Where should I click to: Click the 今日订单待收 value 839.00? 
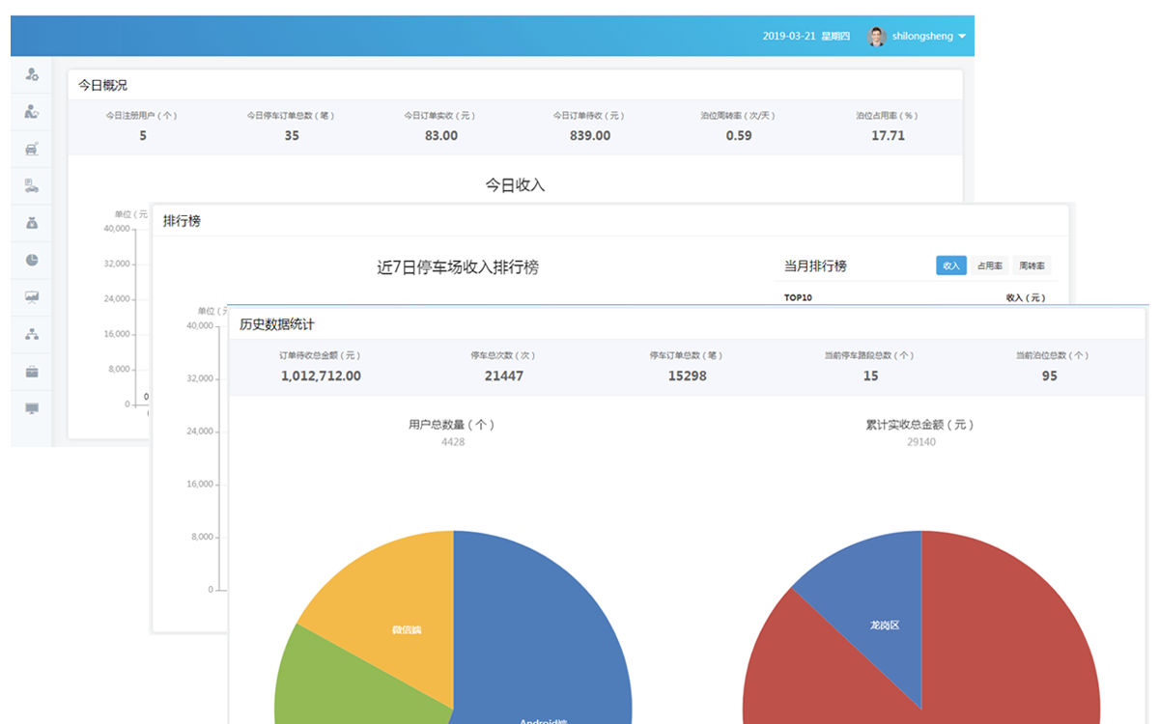pyautogui.click(x=590, y=136)
